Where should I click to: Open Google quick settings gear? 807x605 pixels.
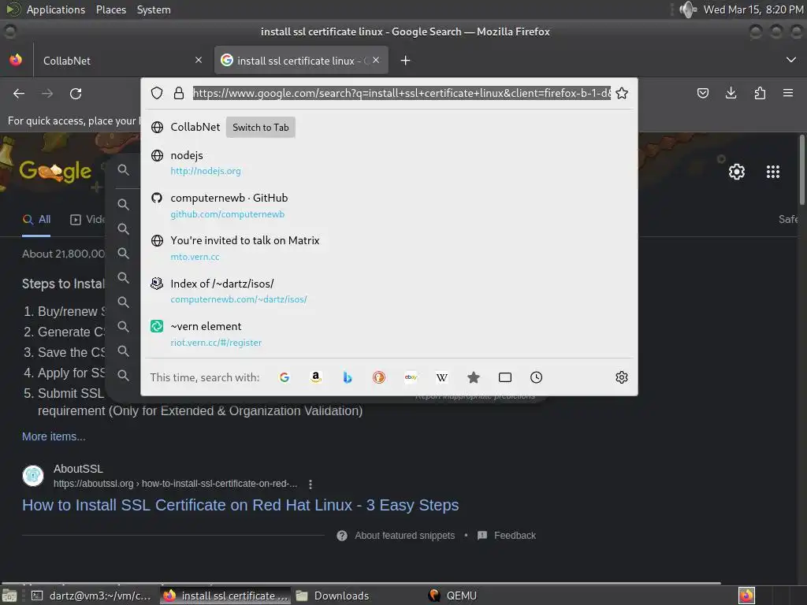(737, 171)
